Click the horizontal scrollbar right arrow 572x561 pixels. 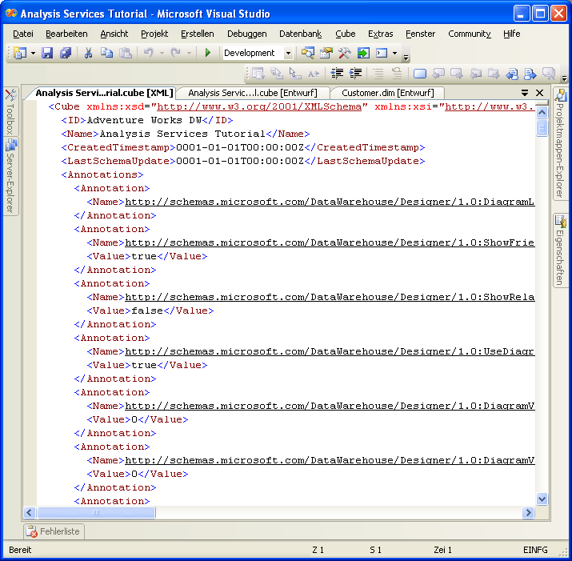pyautogui.click(x=527, y=513)
